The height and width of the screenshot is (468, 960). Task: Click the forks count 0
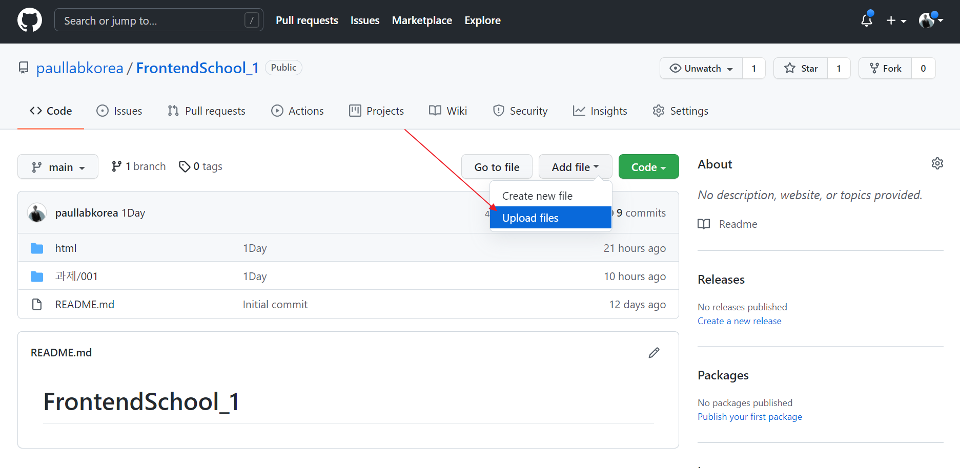click(x=923, y=69)
